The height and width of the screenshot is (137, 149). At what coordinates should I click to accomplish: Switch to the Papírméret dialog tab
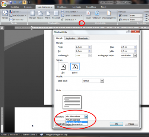[70, 38]
